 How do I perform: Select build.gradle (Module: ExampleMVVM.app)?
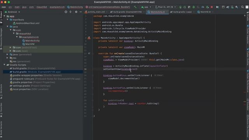point(37,72)
